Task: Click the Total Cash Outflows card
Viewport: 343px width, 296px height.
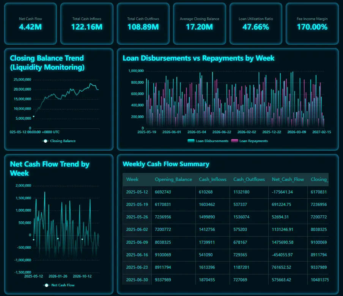Action: pos(143,23)
